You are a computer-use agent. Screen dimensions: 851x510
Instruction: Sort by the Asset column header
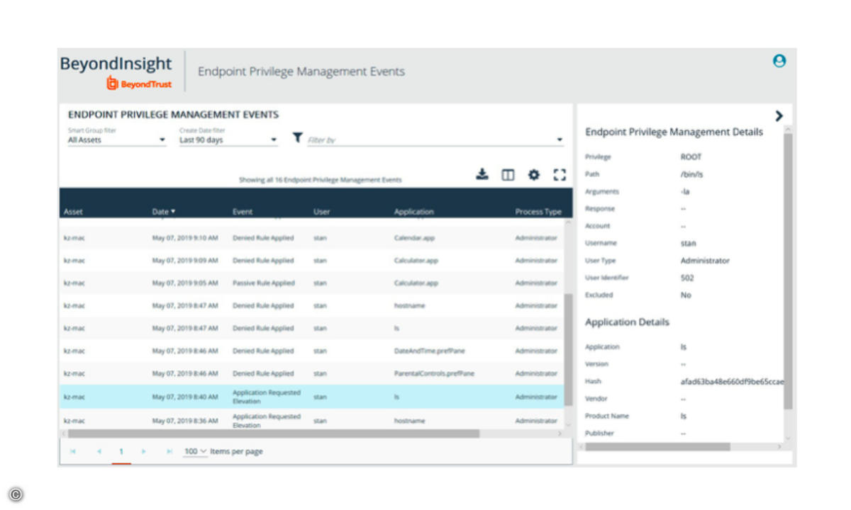pyautogui.click(x=73, y=212)
